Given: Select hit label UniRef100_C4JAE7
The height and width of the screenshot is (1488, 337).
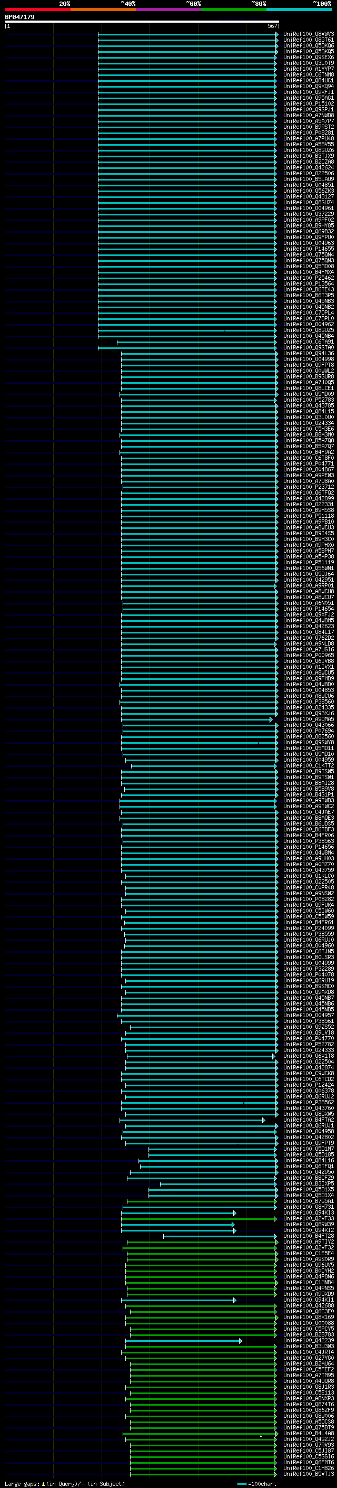Looking at the screenshot, I should point(308,812).
